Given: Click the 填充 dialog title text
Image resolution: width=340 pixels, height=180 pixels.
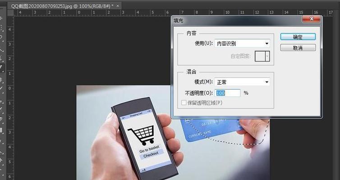Looking at the screenshot, I should [178, 21].
